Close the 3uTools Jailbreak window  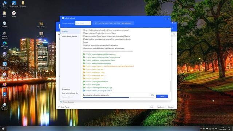pos(168,18)
